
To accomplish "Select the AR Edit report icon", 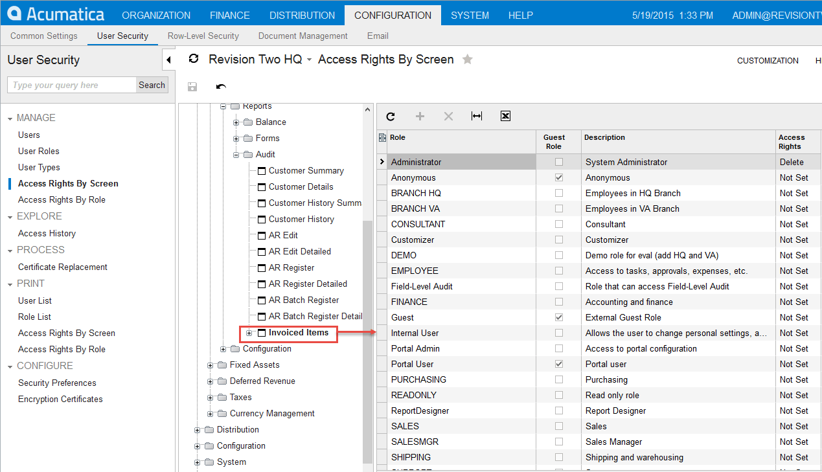I will [262, 236].
